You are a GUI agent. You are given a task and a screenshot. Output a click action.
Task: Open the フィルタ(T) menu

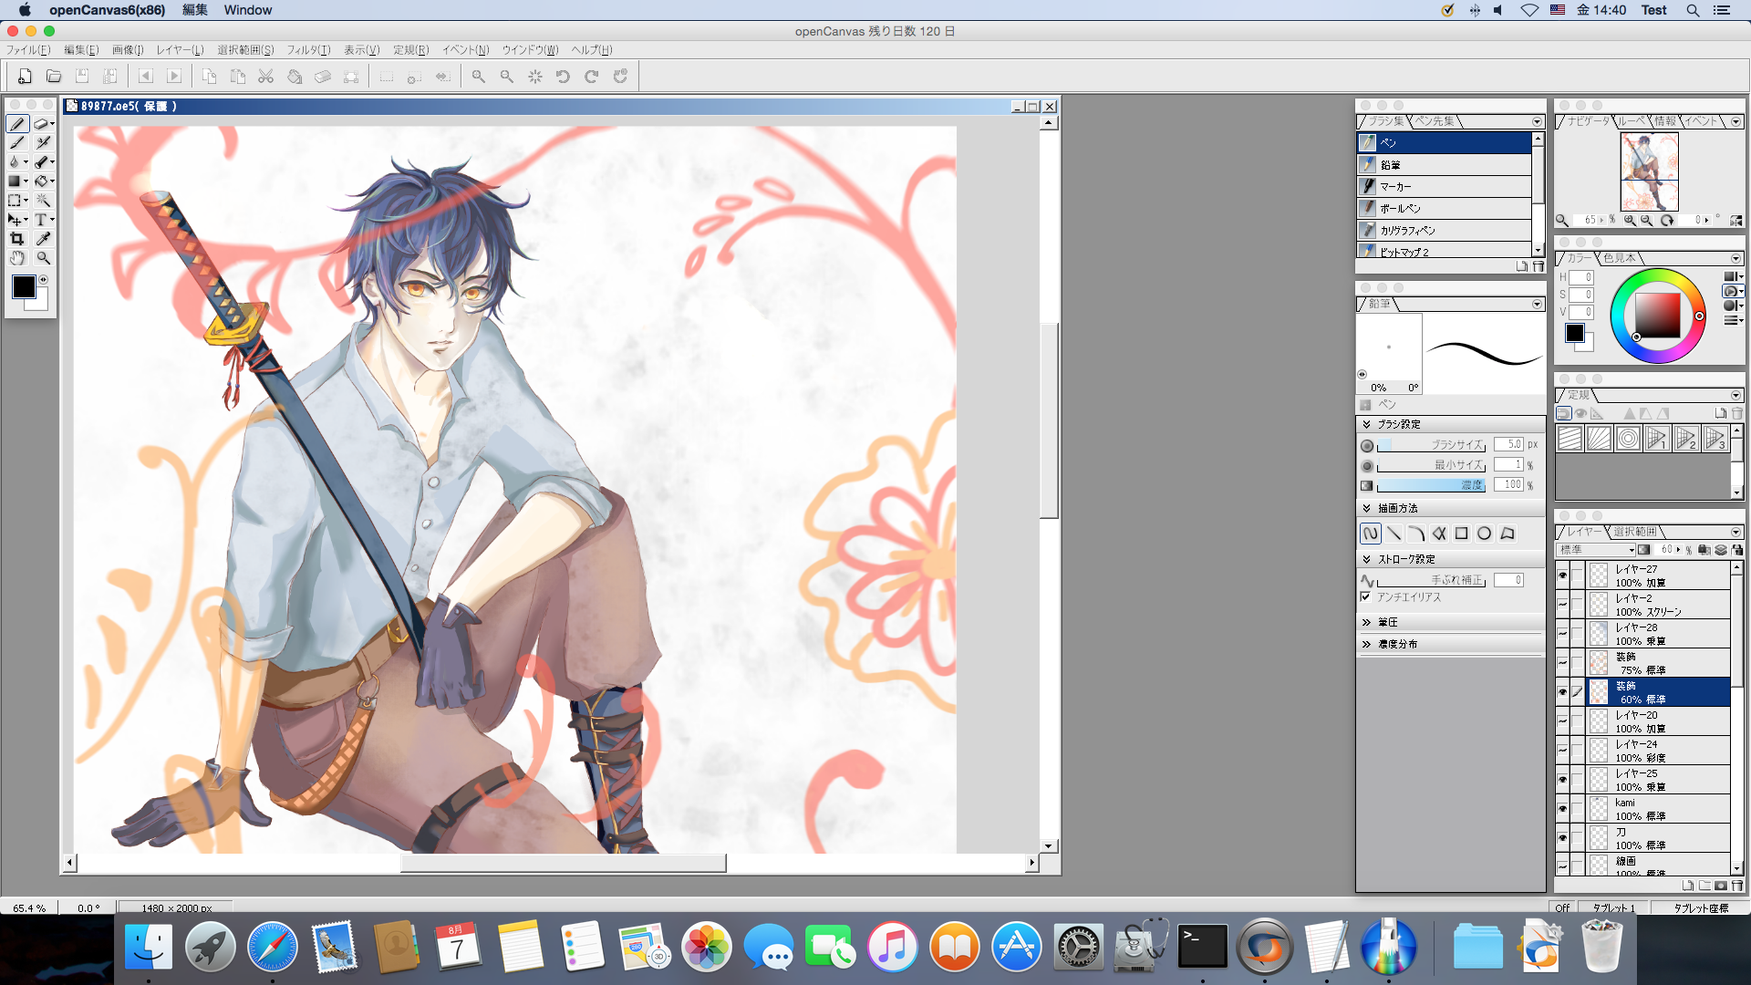(x=308, y=50)
